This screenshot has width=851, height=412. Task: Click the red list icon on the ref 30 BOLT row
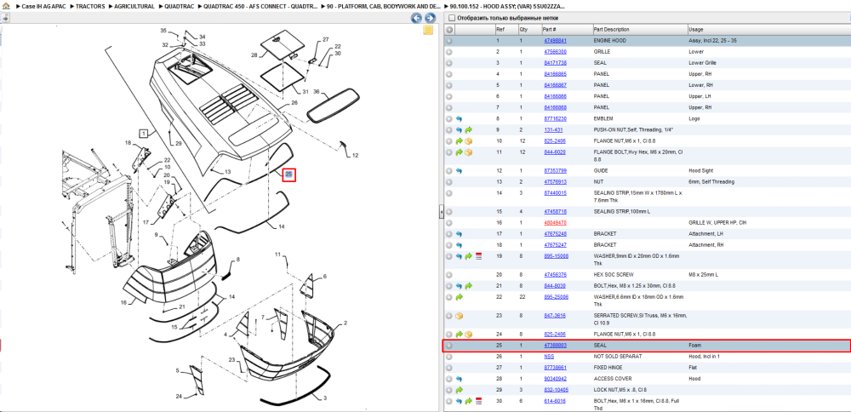pos(478,401)
